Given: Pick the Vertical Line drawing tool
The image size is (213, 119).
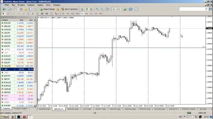Looking at the screenshot, I should [14, 14].
